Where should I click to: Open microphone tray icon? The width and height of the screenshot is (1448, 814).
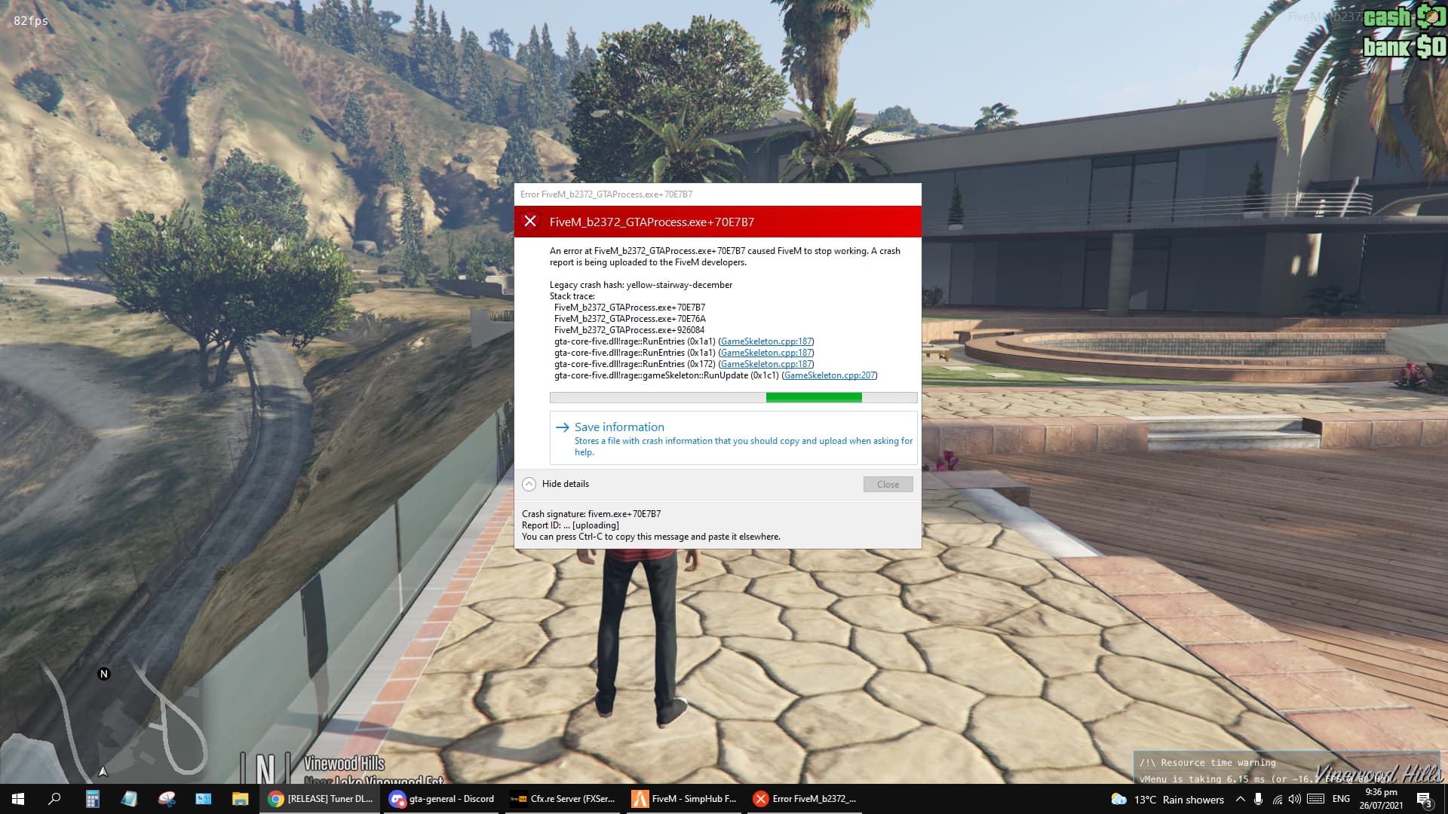1258,799
